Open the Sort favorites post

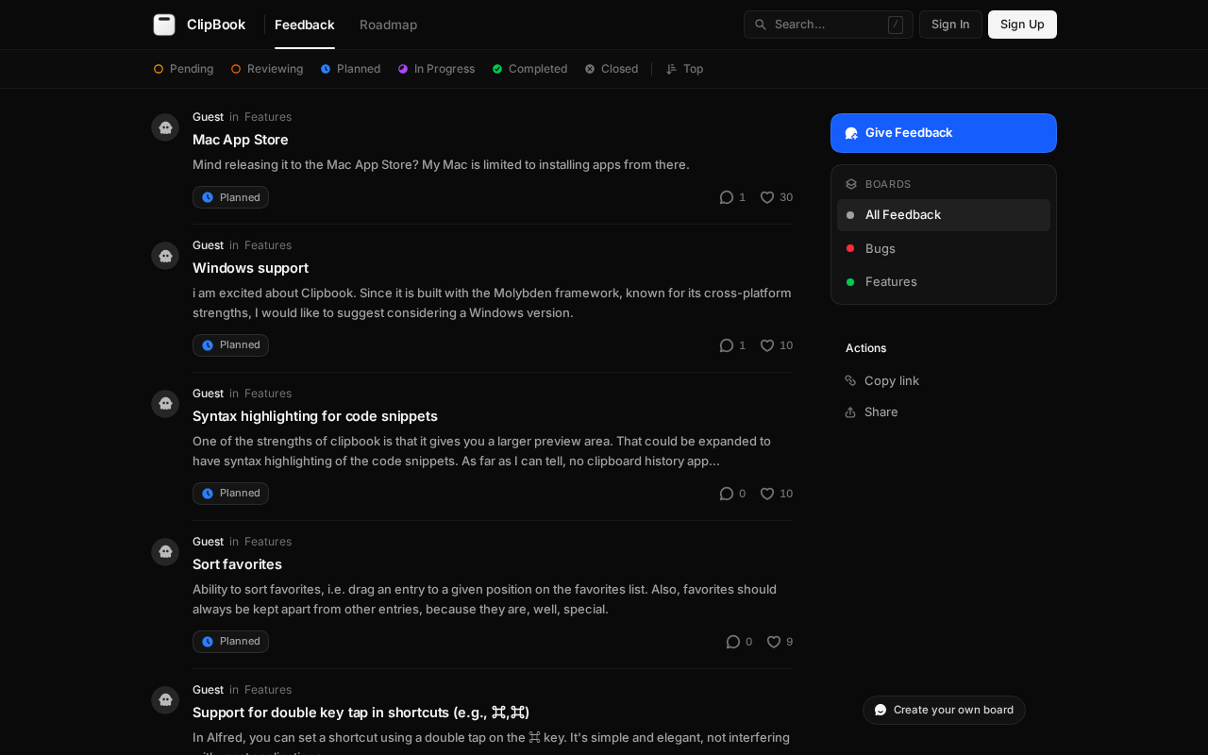[237, 564]
